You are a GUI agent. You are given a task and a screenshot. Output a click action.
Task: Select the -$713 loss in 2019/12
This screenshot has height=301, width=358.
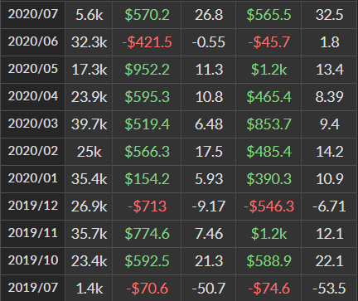point(147,206)
